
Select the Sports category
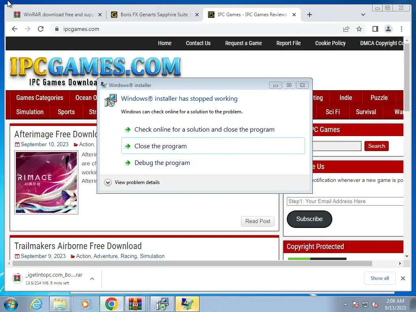pos(66,112)
